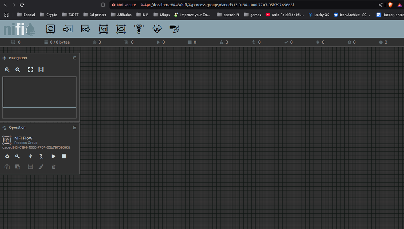Start the NiFi Flow process group

click(x=53, y=156)
